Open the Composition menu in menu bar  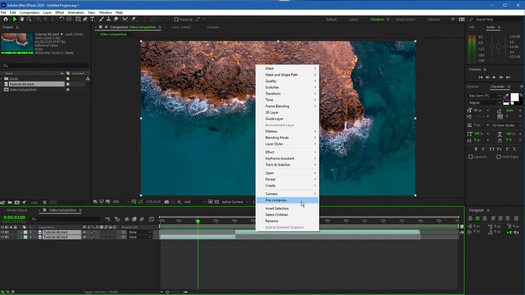click(x=30, y=13)
